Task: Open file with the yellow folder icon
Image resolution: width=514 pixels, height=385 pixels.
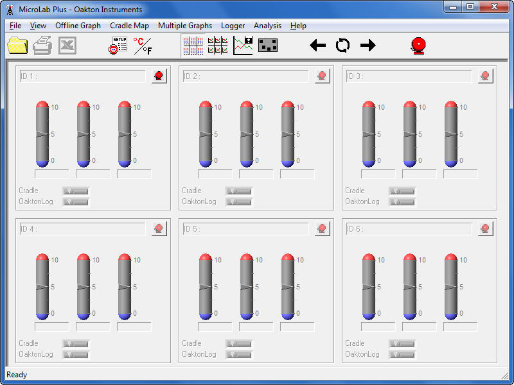Action: 17,46
